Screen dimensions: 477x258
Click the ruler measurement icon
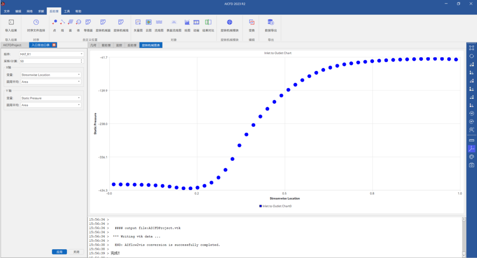pyautogui.click(x=472, y=140)
